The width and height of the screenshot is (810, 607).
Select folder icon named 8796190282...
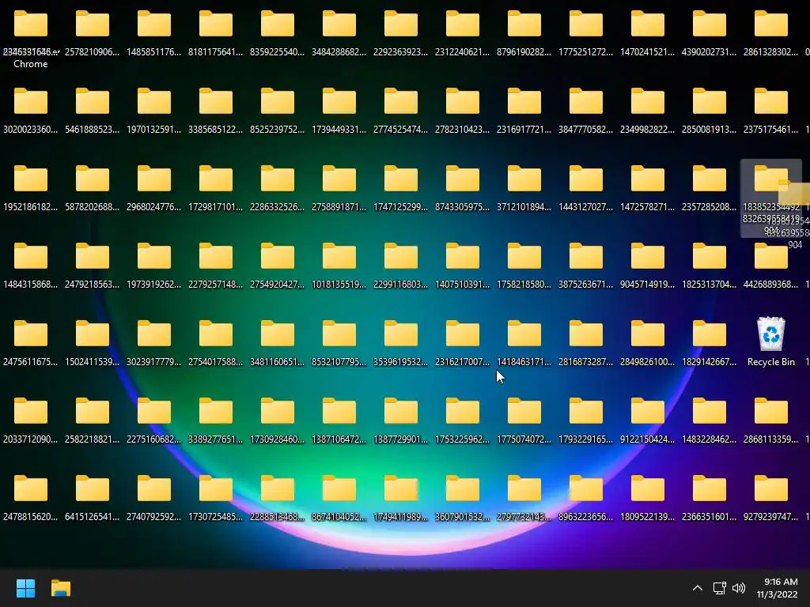click(x=524, y=25)
